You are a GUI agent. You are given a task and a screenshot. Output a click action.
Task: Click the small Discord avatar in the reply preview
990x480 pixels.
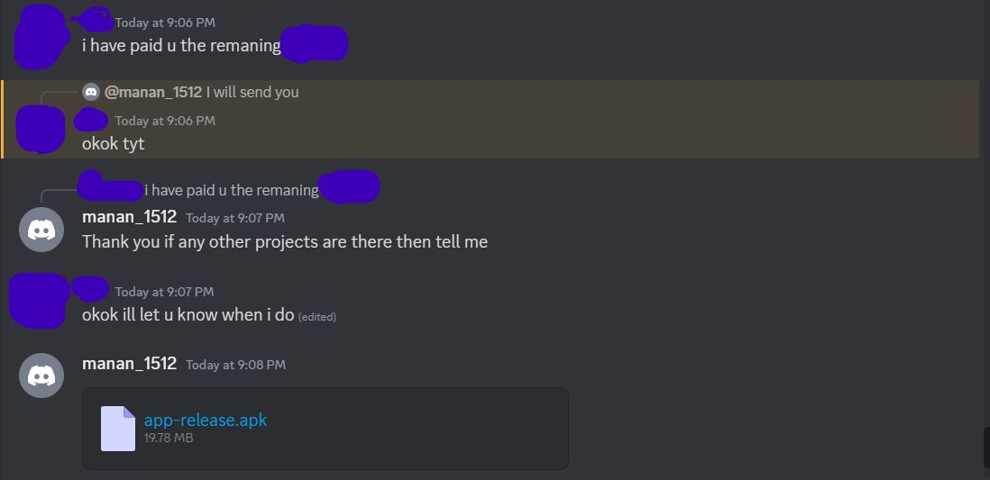pyautogui.click(x=91, y=92)
